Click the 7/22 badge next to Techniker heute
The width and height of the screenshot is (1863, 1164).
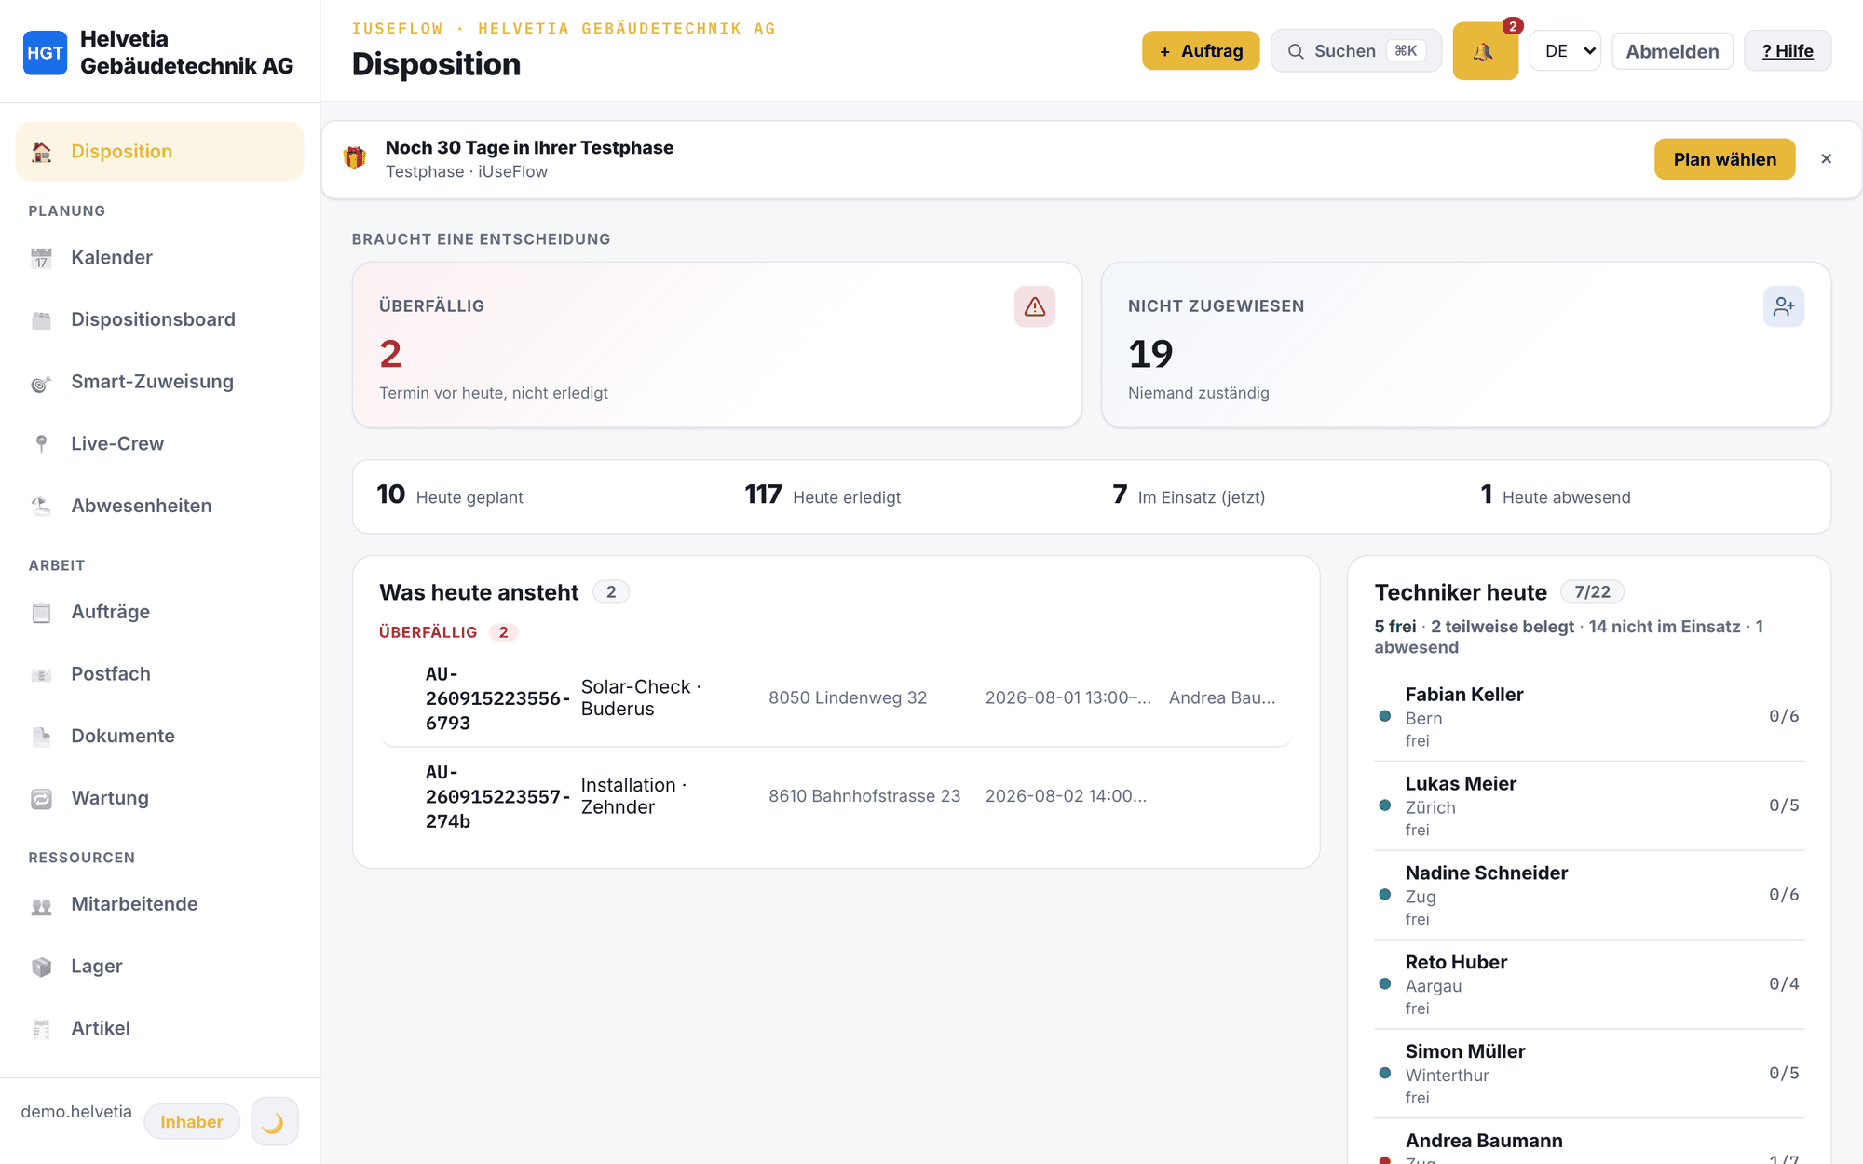(1592, 592)
